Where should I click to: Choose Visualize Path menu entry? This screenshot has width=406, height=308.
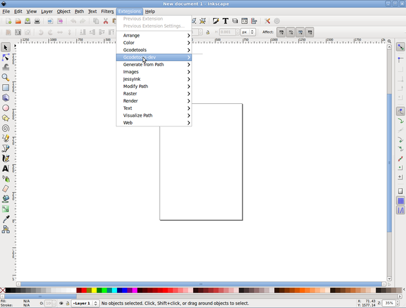154,116
